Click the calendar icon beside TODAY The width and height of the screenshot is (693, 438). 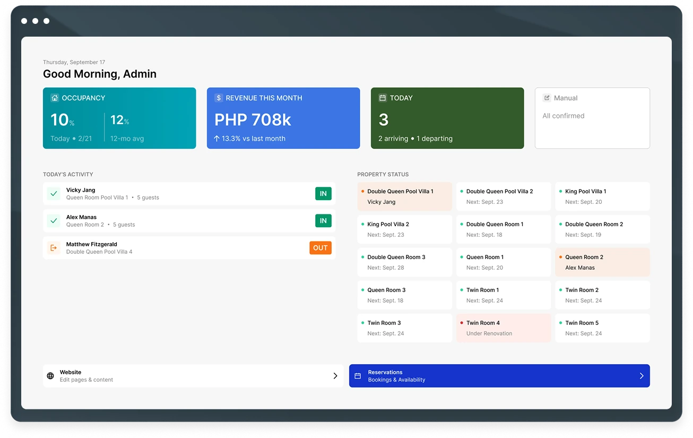click(x=383, y=98)
